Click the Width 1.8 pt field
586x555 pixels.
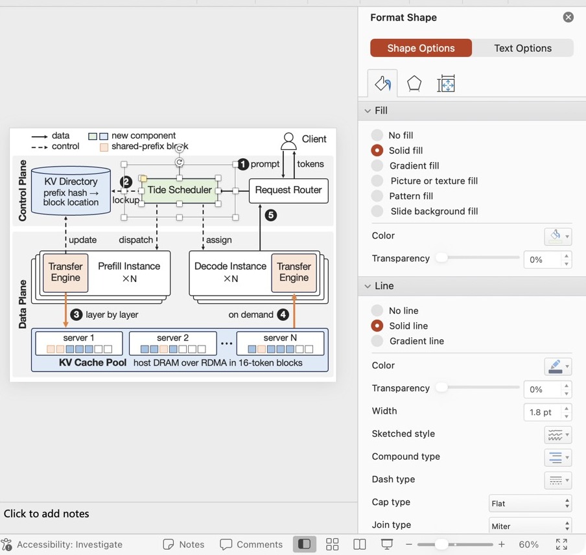542,412
